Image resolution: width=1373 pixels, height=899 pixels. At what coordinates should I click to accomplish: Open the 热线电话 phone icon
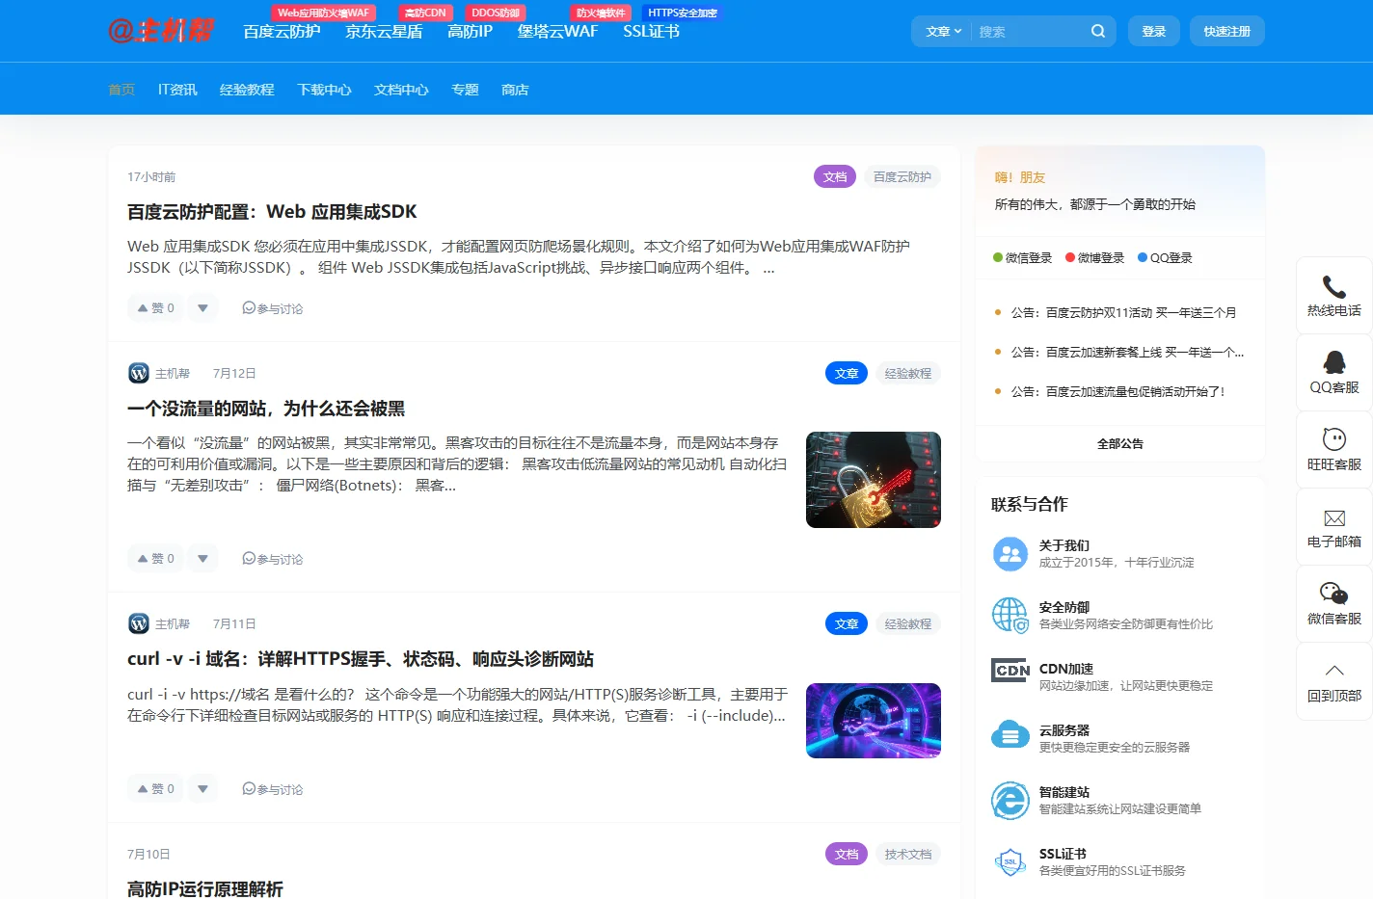pyautogui.click(x=1334, y=286)
